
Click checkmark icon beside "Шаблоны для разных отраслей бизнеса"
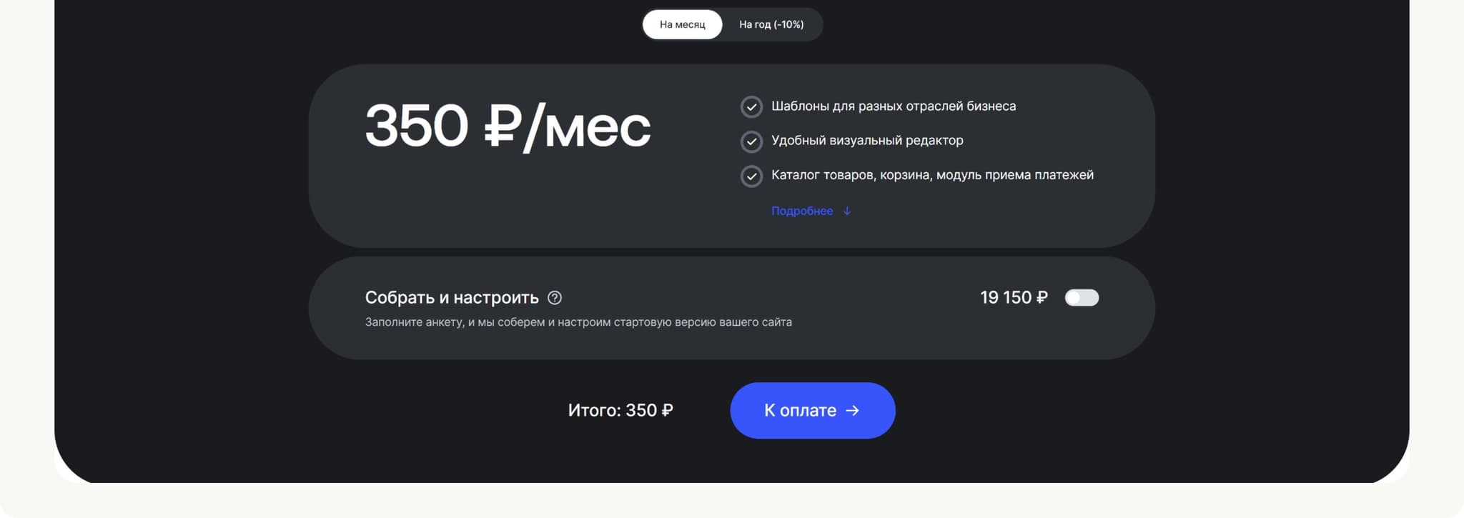coord(751,107)
